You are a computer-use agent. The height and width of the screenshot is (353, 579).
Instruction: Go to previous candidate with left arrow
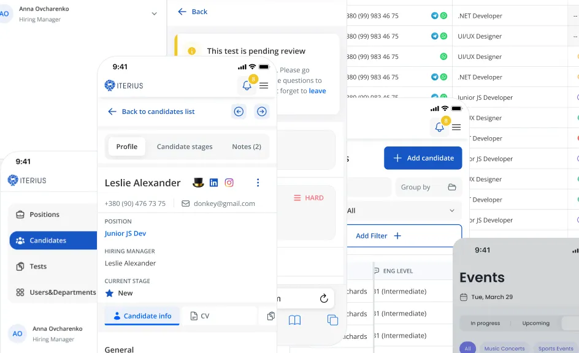click(239, 112)
